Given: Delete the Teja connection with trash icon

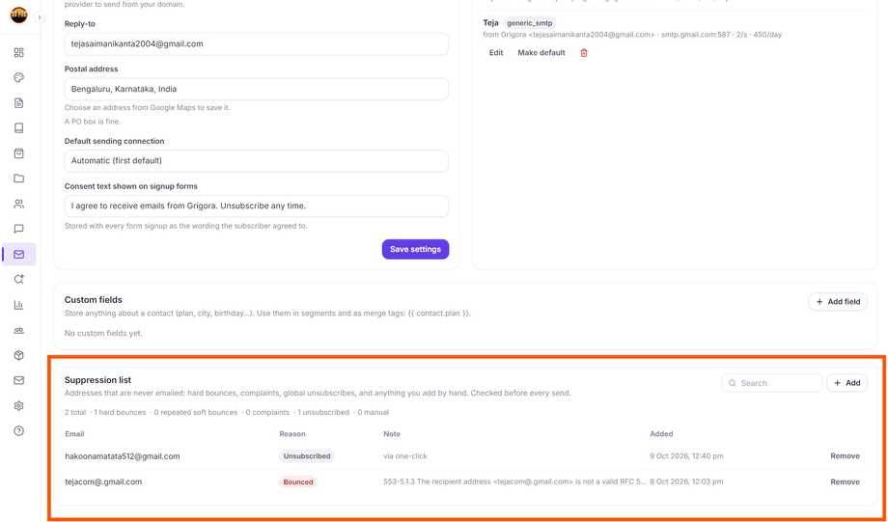Looking at the screenshot, I should click(584, 53).
